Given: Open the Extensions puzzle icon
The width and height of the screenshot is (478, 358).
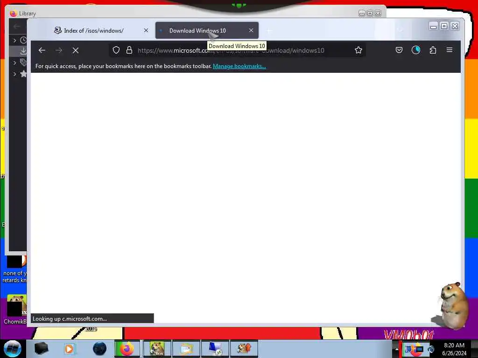Looking at the screenshot, I should [x=433, y=50].
